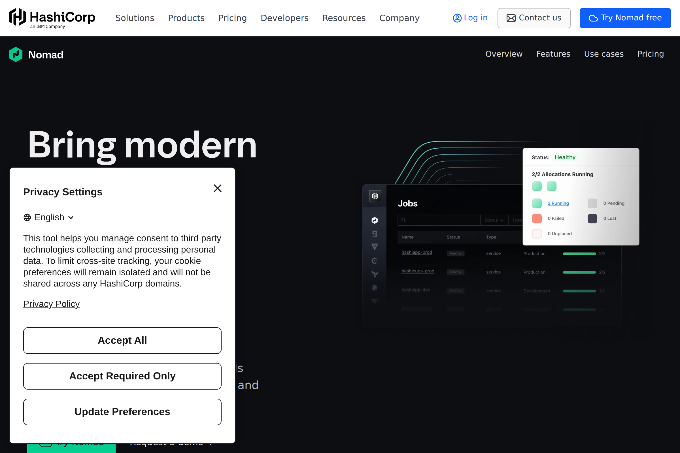The height and width of the screenshot is (453, 680).
Task: Click the Healthy badge in hashiapp-prod row
Action: coord(455,253)
